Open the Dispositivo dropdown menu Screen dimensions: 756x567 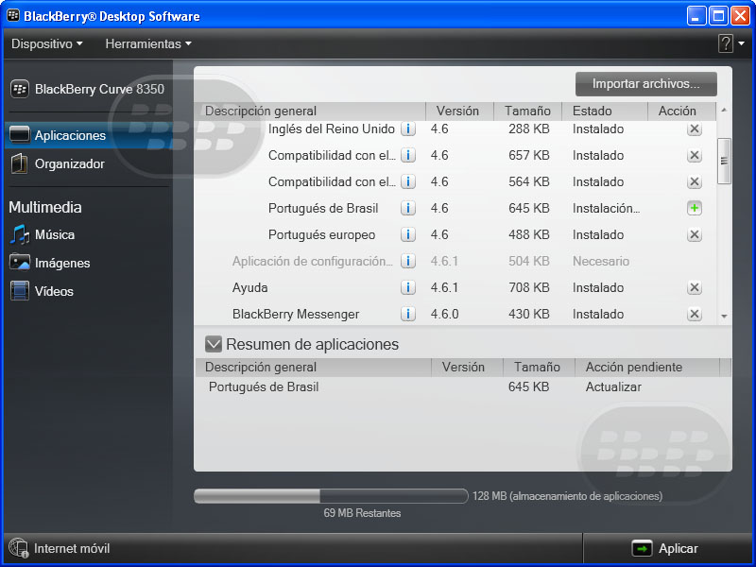click(46, 43)
